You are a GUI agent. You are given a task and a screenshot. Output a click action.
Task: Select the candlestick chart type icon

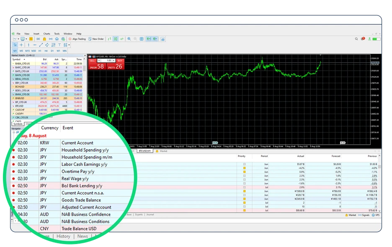pyautogui.click(x=116, y=39)
